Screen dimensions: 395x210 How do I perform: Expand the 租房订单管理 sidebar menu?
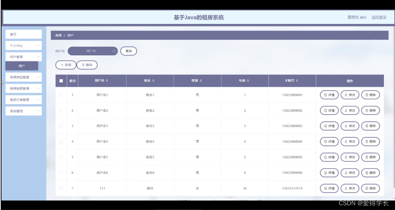[24, 100]
